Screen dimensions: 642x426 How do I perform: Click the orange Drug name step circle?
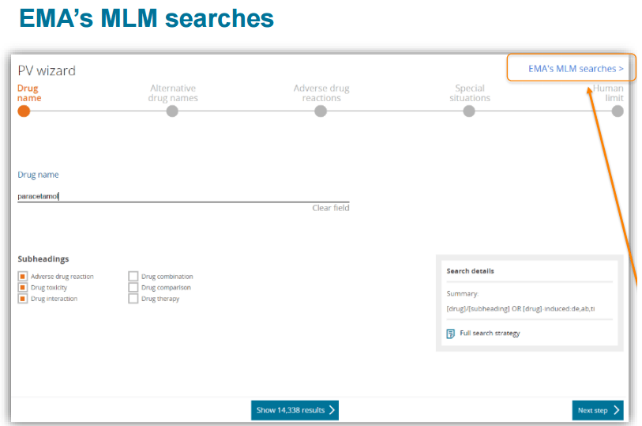tap(24, 111)
